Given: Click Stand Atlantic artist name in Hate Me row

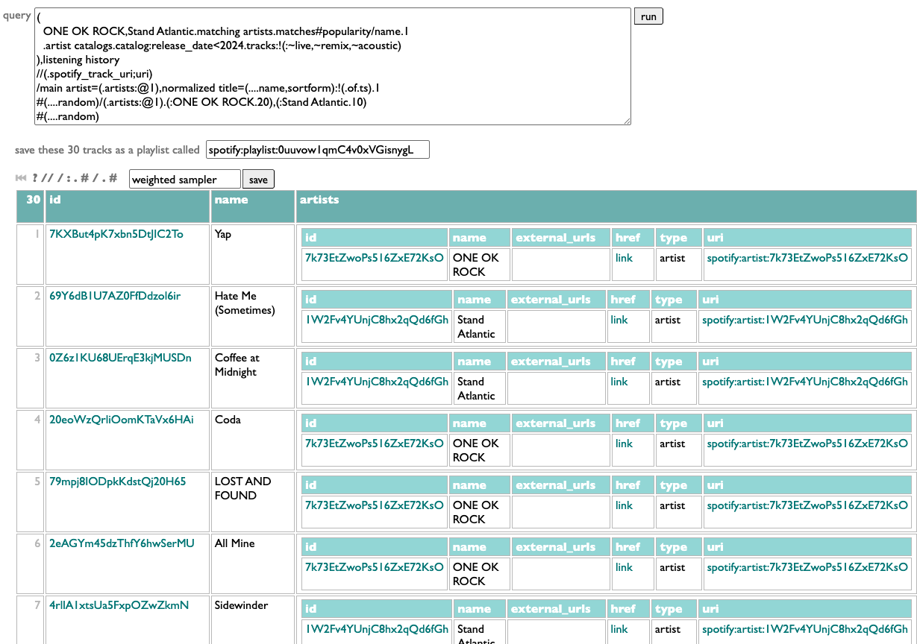Looking at the screenshot, I should (476, 326).
